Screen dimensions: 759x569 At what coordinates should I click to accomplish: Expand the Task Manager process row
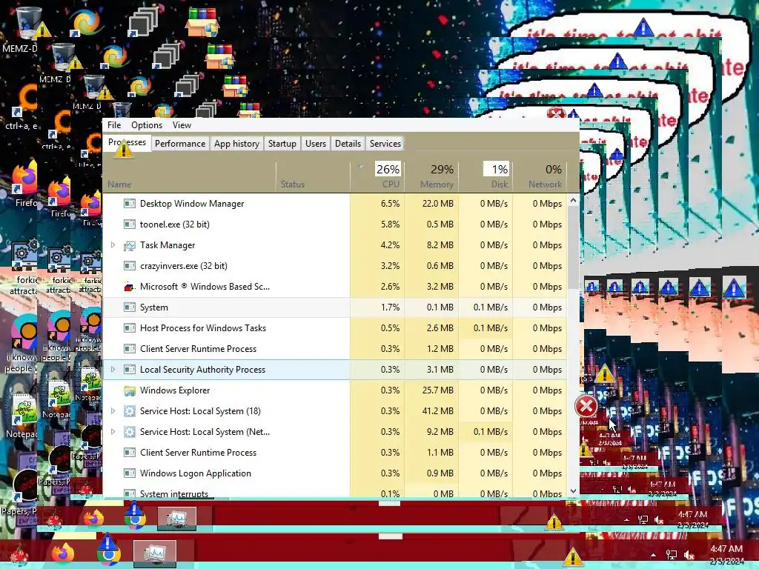(x=113, y=244)
